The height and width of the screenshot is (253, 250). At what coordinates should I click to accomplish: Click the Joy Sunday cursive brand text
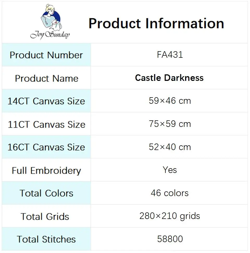[x=50, y=35]
